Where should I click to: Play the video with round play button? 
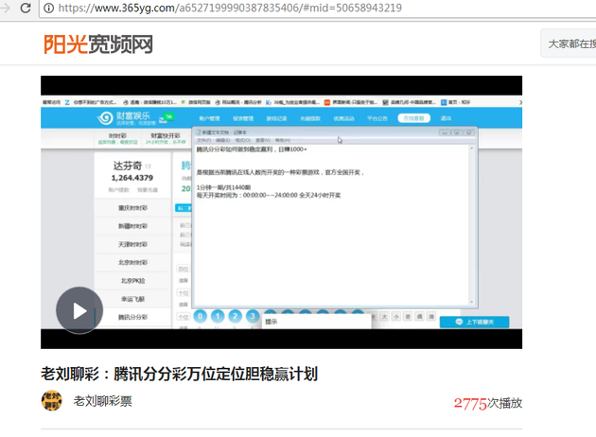pos(79,311)
